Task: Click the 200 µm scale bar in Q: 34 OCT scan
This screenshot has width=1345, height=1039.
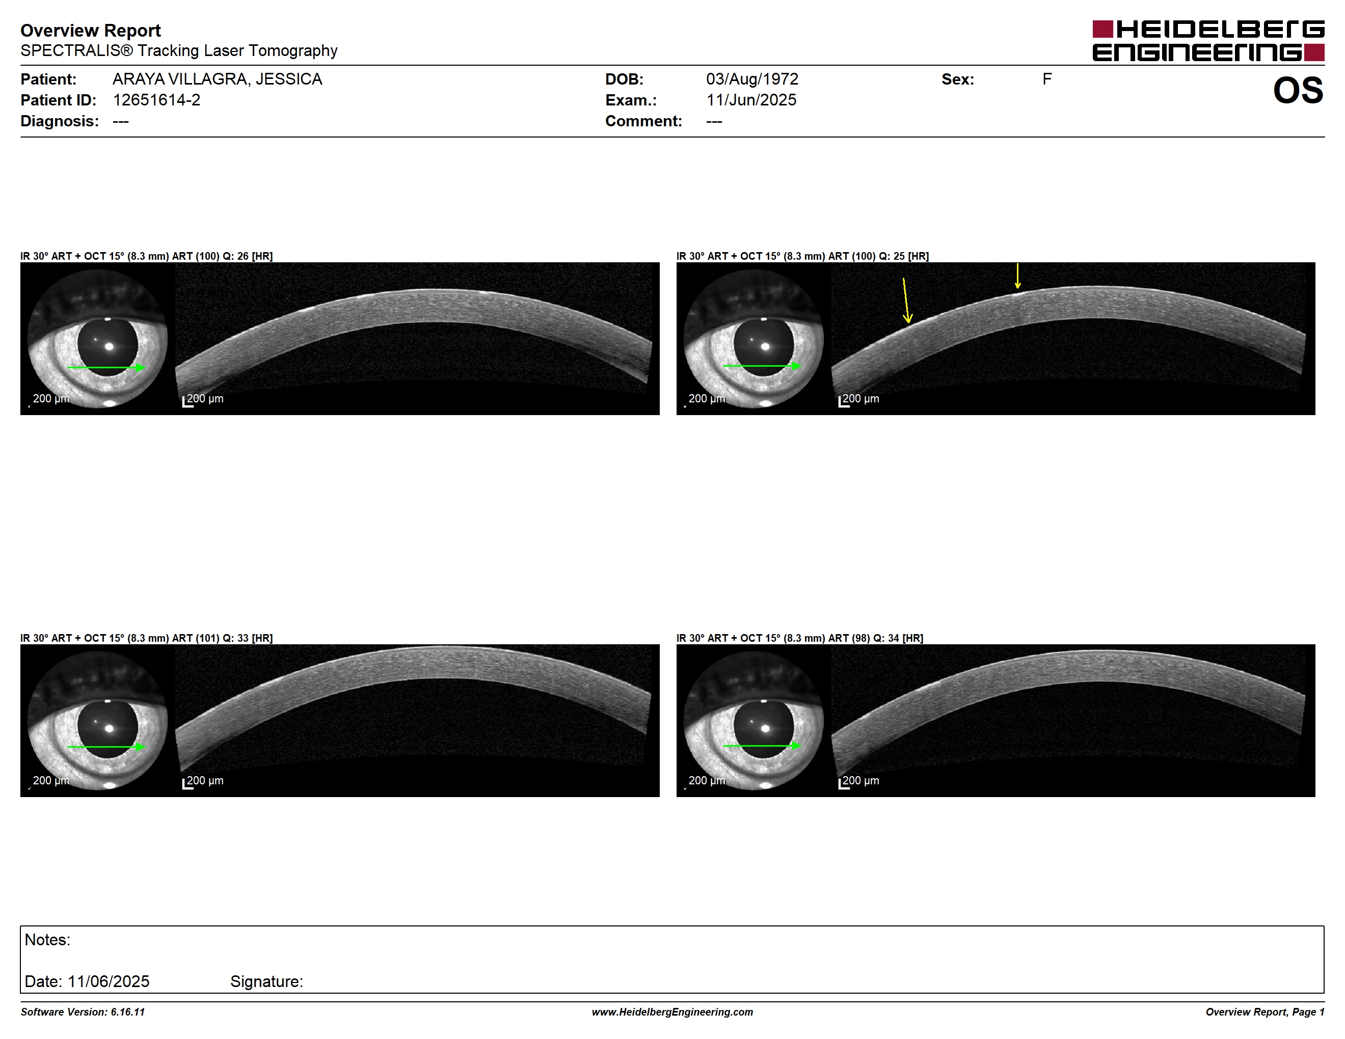Action: (x=859, y=782)
